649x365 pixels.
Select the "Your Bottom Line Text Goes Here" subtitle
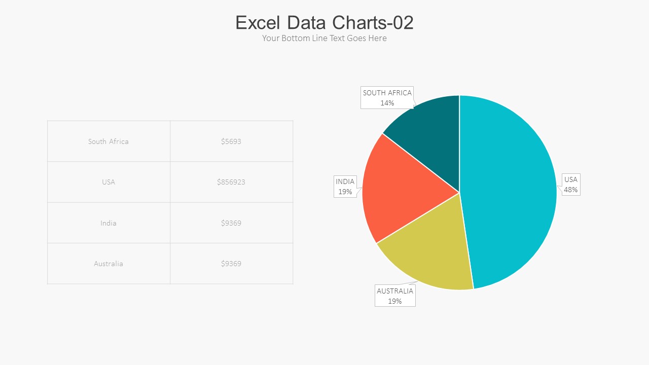point(324,39)
